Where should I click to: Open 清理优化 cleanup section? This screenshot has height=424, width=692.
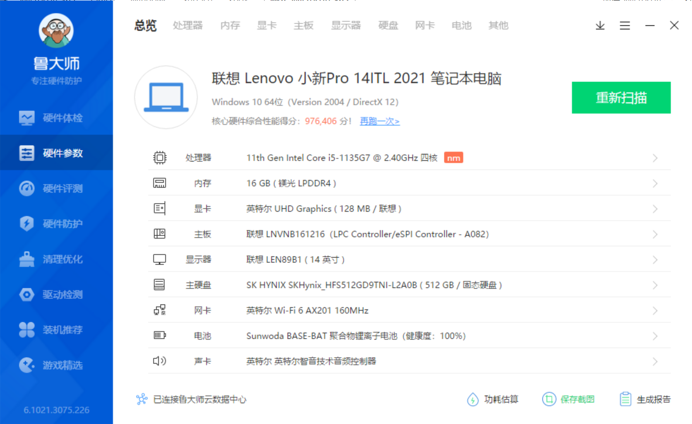pyautogui.click(x=56, y=259)
